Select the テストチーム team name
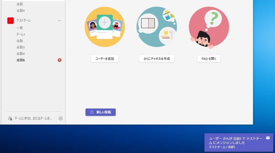The image size is (275, 153). click(23, 20)
